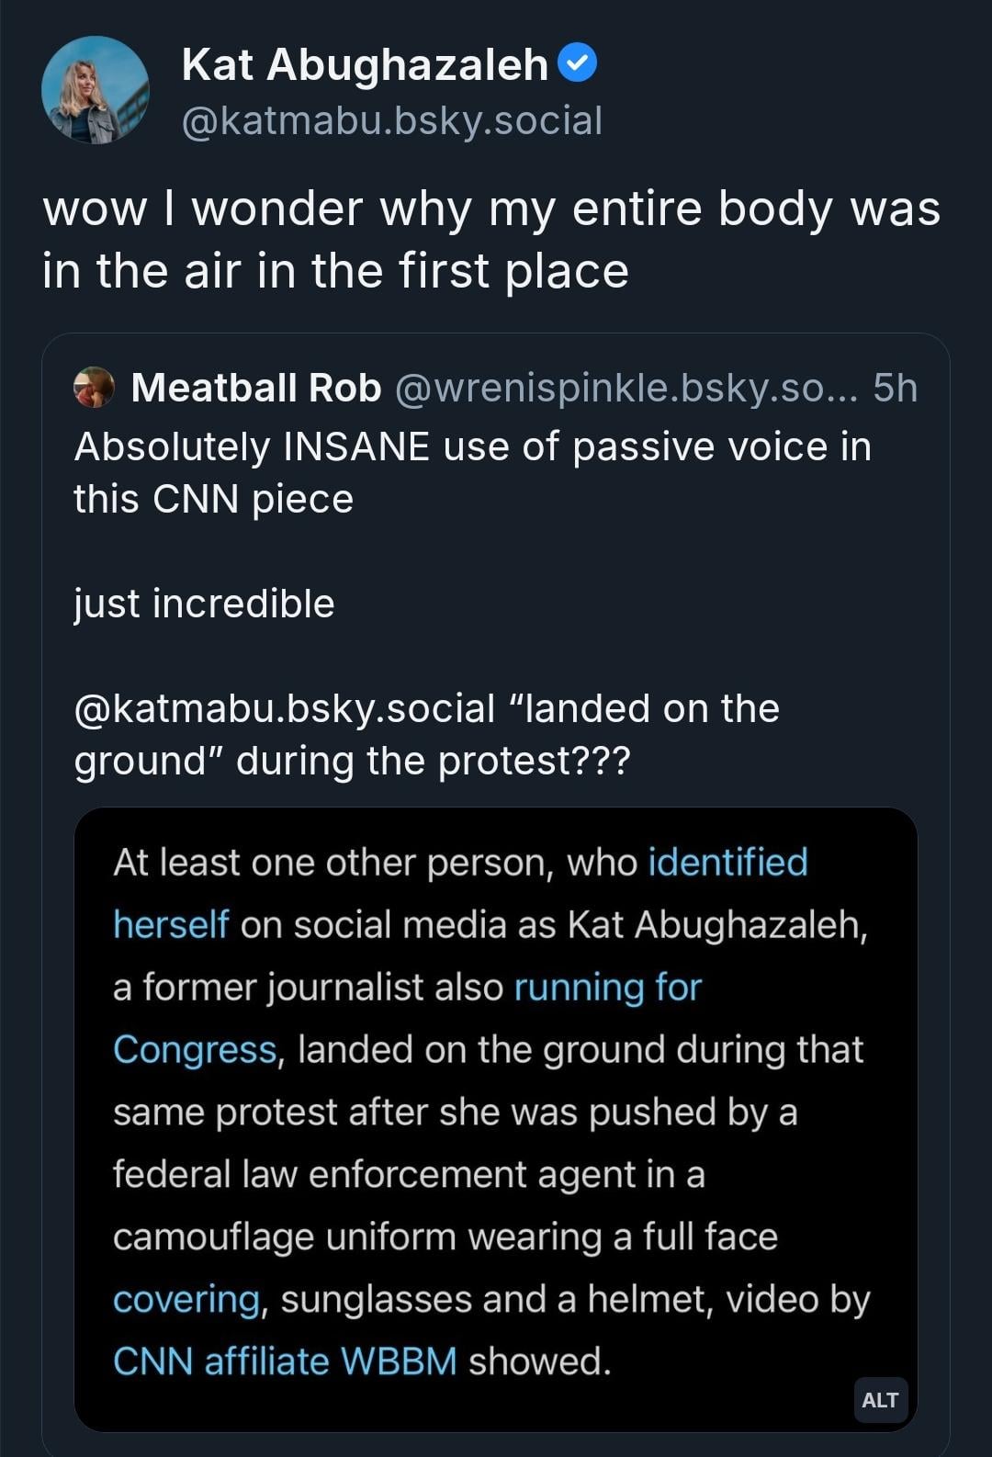Click the @wrenispinkle.bsky.so... handle
Viewport: 992px width, 1457px height.
click(x=626, y=388)
